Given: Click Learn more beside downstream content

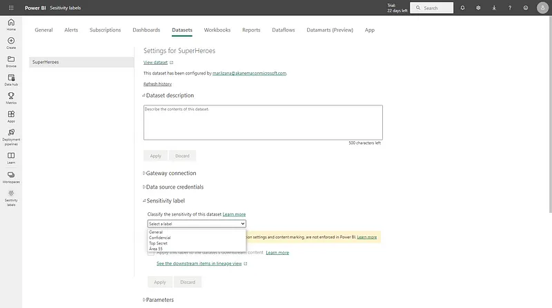Looking at the screenshot, I should (277, 252).
